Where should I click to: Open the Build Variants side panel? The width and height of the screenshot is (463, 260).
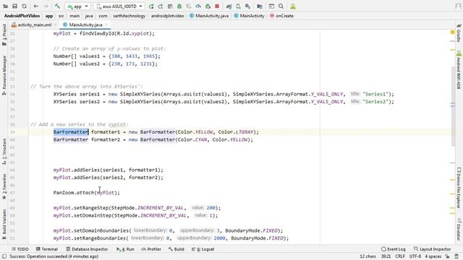[4, 224]
